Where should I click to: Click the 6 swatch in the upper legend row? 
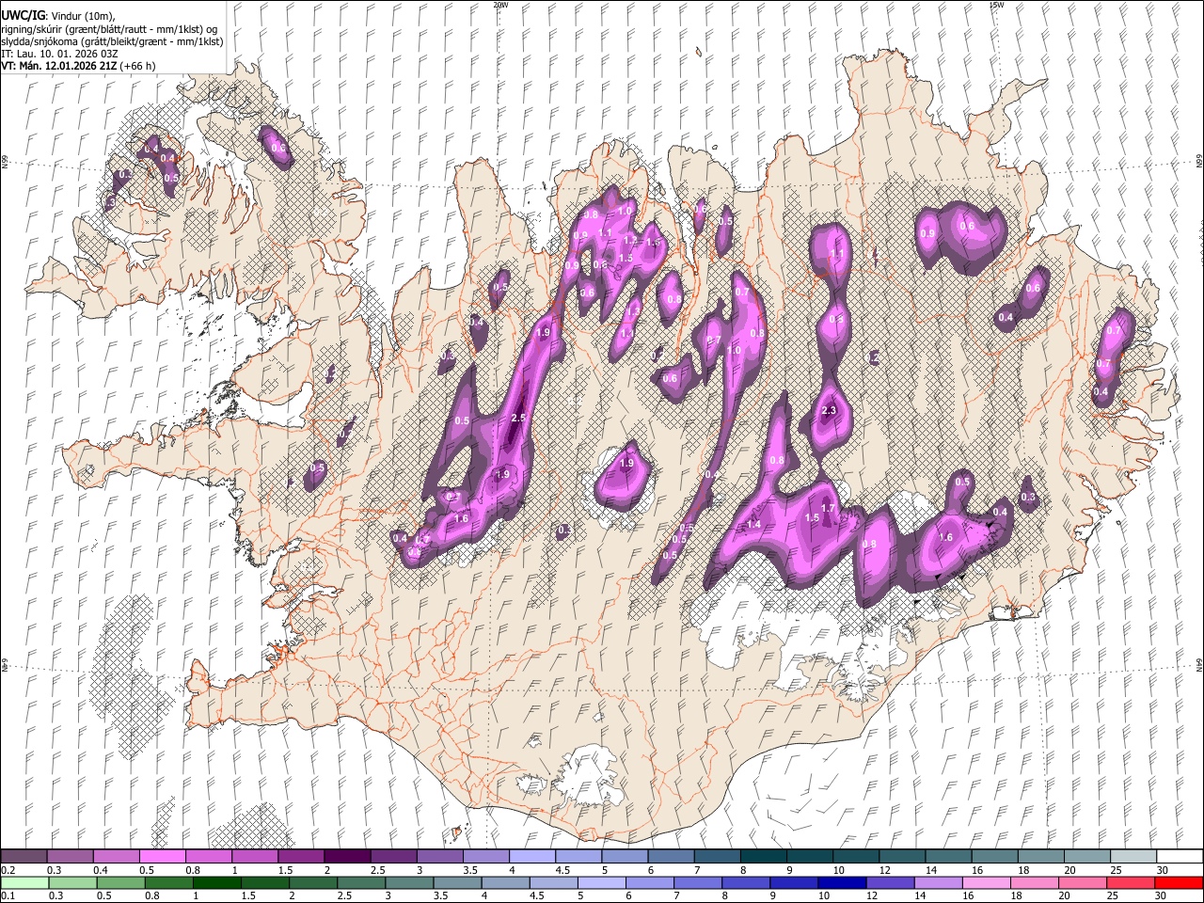(x=671, y=857)
